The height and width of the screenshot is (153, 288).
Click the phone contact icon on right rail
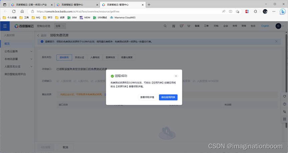(x=285, y=111)
